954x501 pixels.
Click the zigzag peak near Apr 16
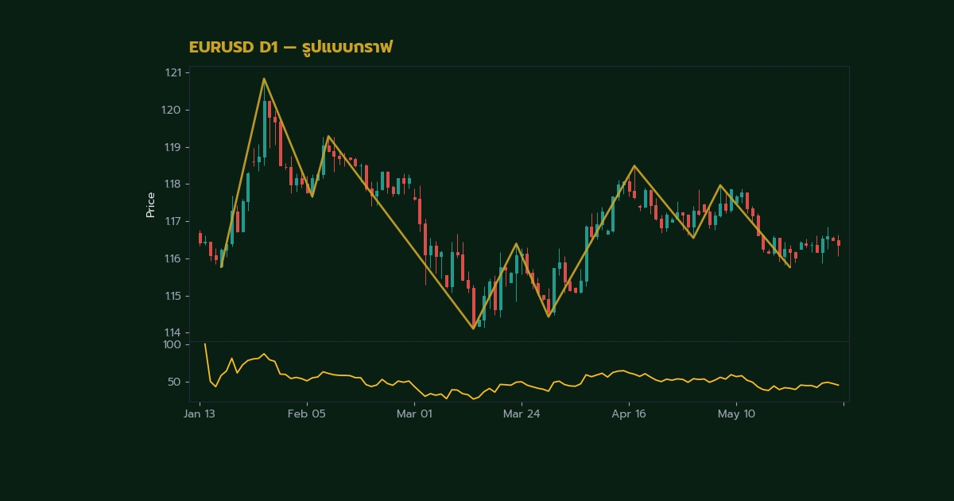point(634,165)
